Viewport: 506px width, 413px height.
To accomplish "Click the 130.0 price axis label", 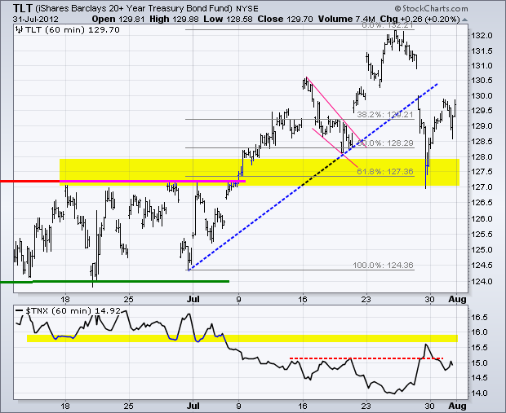I will 482,95.
